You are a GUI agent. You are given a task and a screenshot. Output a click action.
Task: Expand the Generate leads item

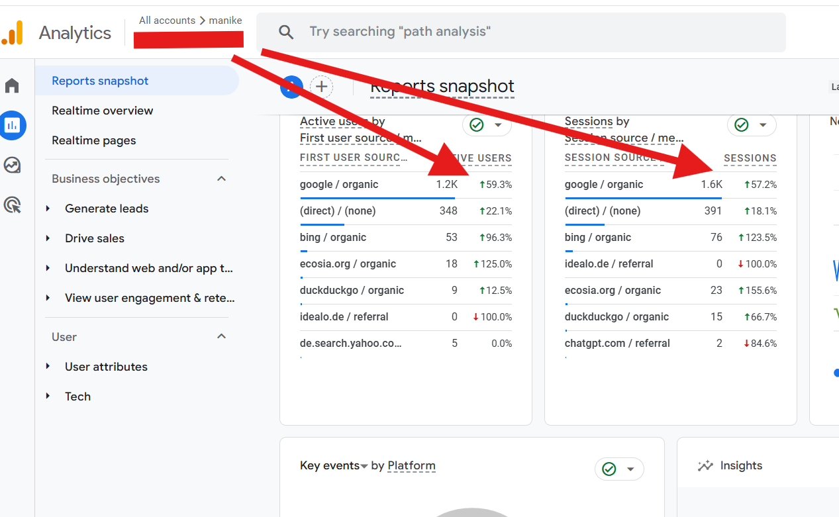point(48,209)
